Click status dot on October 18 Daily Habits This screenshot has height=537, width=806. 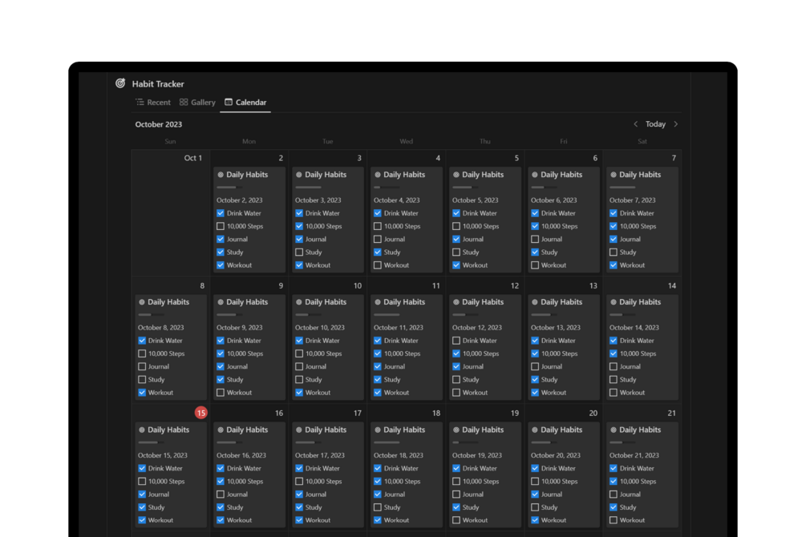click(x=378, y=430)
